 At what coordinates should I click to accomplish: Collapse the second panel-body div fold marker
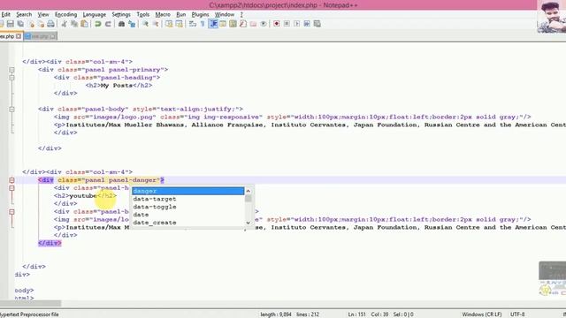pos(11,212)
